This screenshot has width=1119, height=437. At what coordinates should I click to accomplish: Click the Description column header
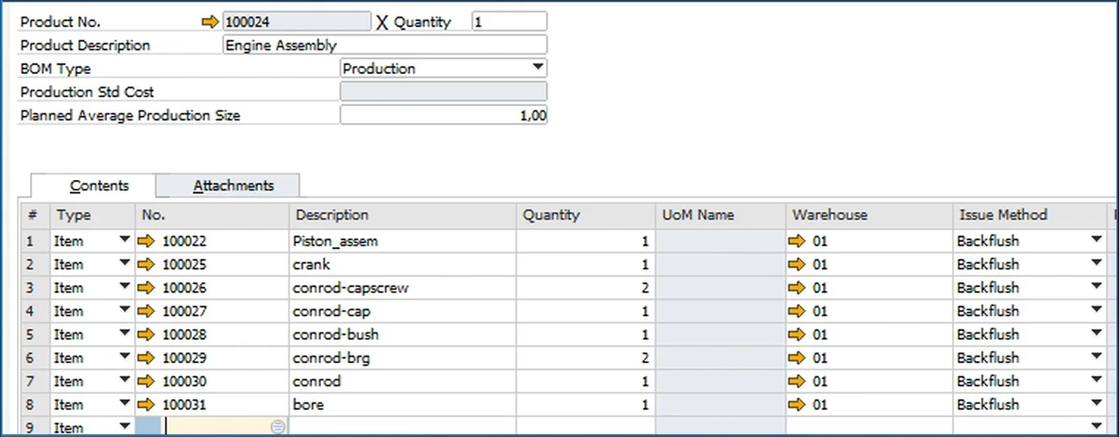pos(403,215)
